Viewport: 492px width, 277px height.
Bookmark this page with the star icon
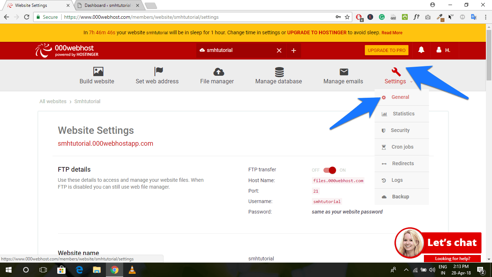pyautogui.click(x=347, y=17)
